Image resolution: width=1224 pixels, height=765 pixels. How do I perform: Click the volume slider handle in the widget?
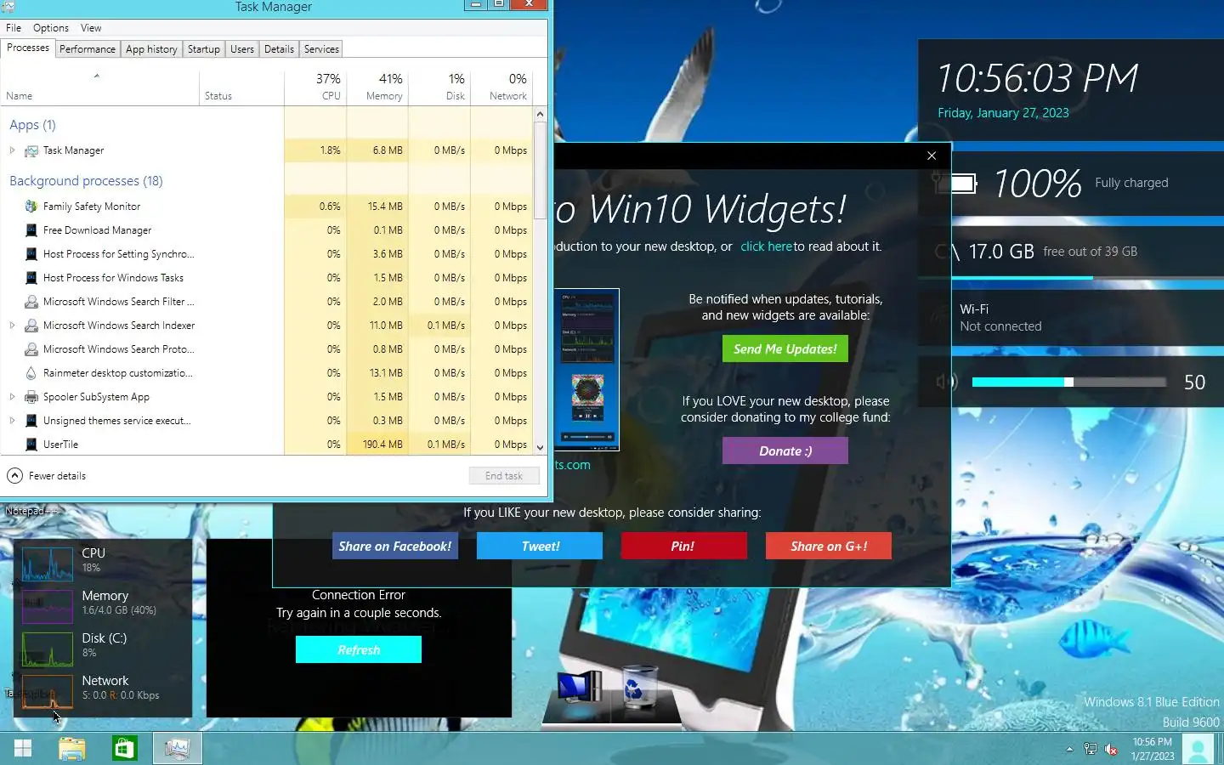click(x=1068, y=382)
